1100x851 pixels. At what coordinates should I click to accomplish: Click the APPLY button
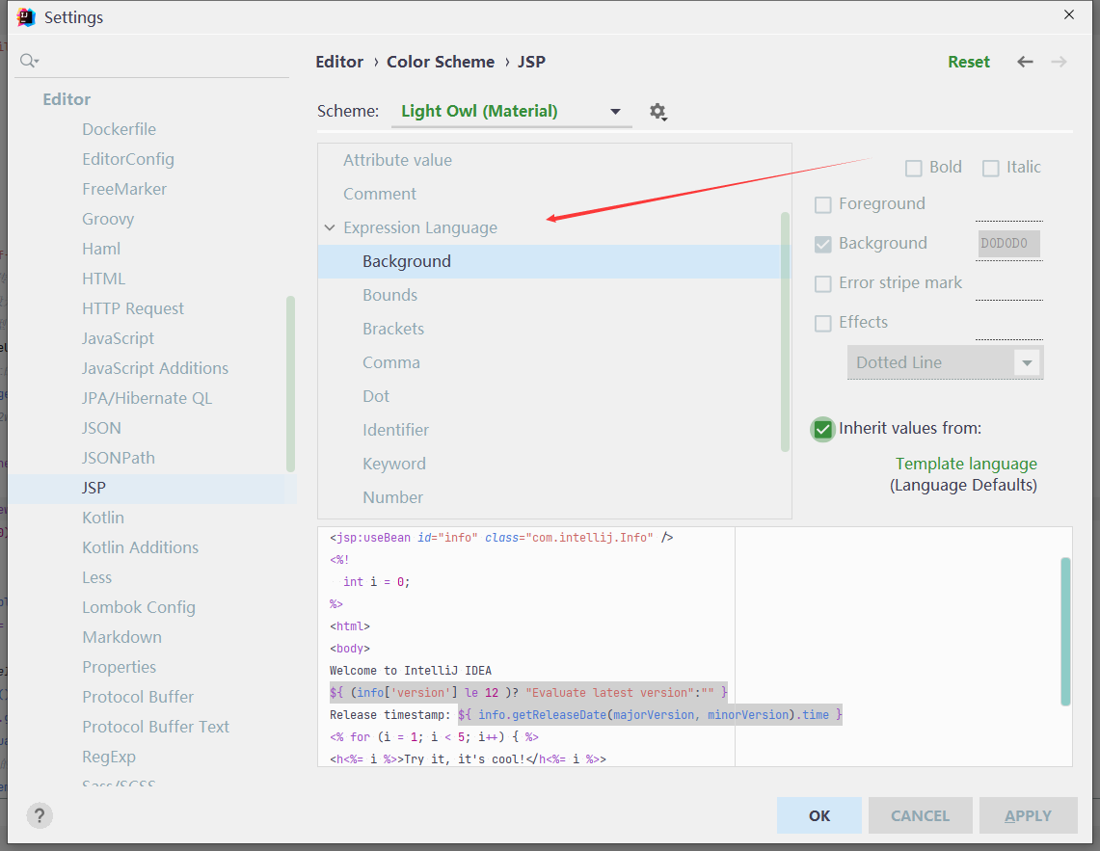1028,815
